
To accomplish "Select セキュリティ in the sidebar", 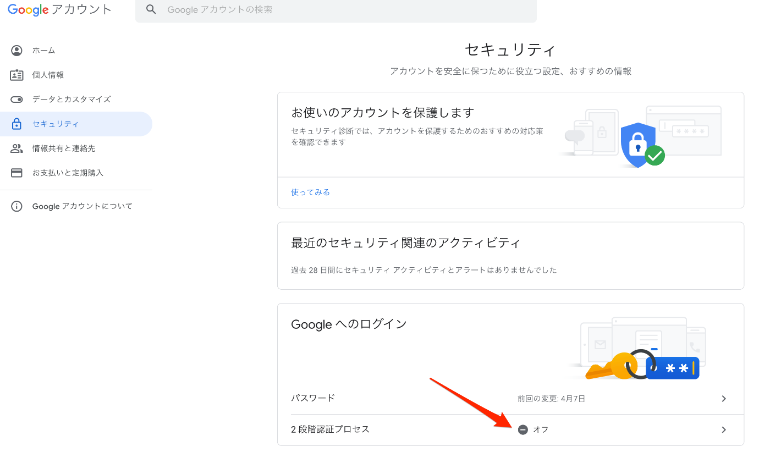I will pyautogui.click(x=76, y=124).
